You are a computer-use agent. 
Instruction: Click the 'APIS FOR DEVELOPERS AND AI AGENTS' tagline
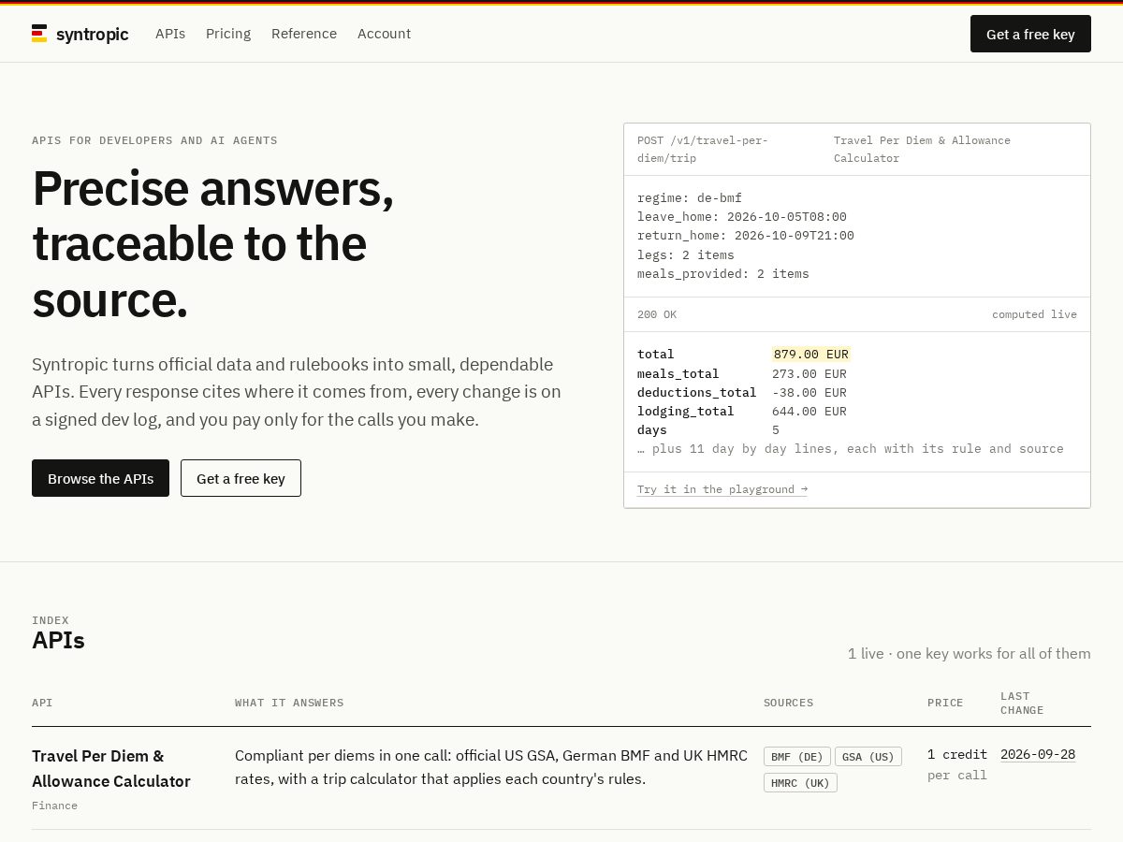[154, 140]
